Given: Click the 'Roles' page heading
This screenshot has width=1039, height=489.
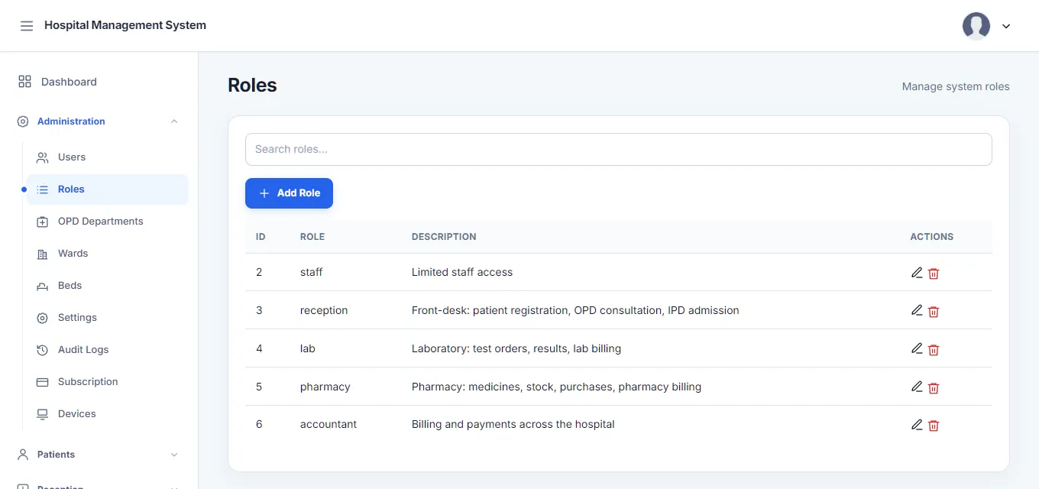Looking at the screenshot, I should tap(252, 86).
